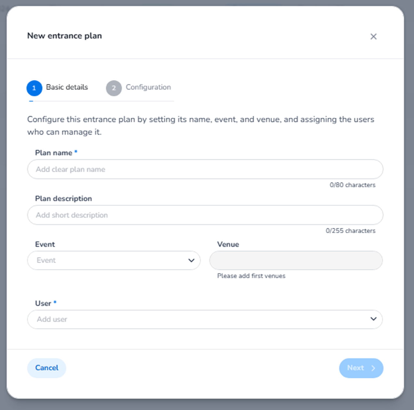Click the arrow icon on the Next button

click(373, 368)
